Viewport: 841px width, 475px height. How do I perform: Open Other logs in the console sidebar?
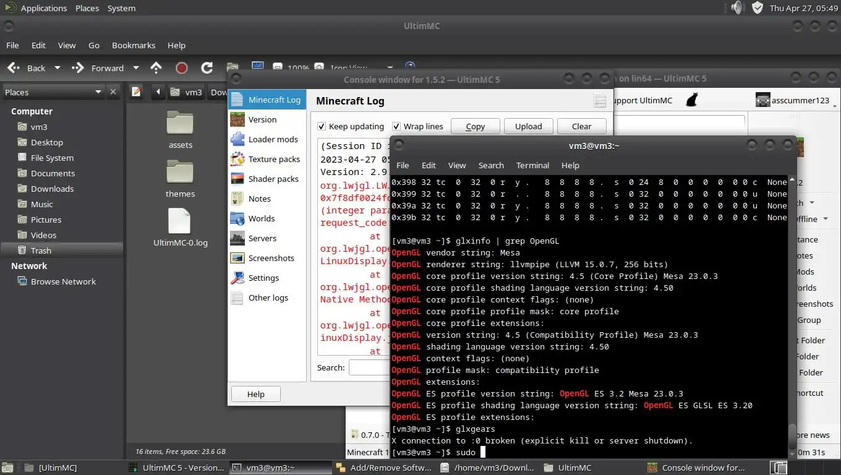pyautogui.click(x=267, y=297)
